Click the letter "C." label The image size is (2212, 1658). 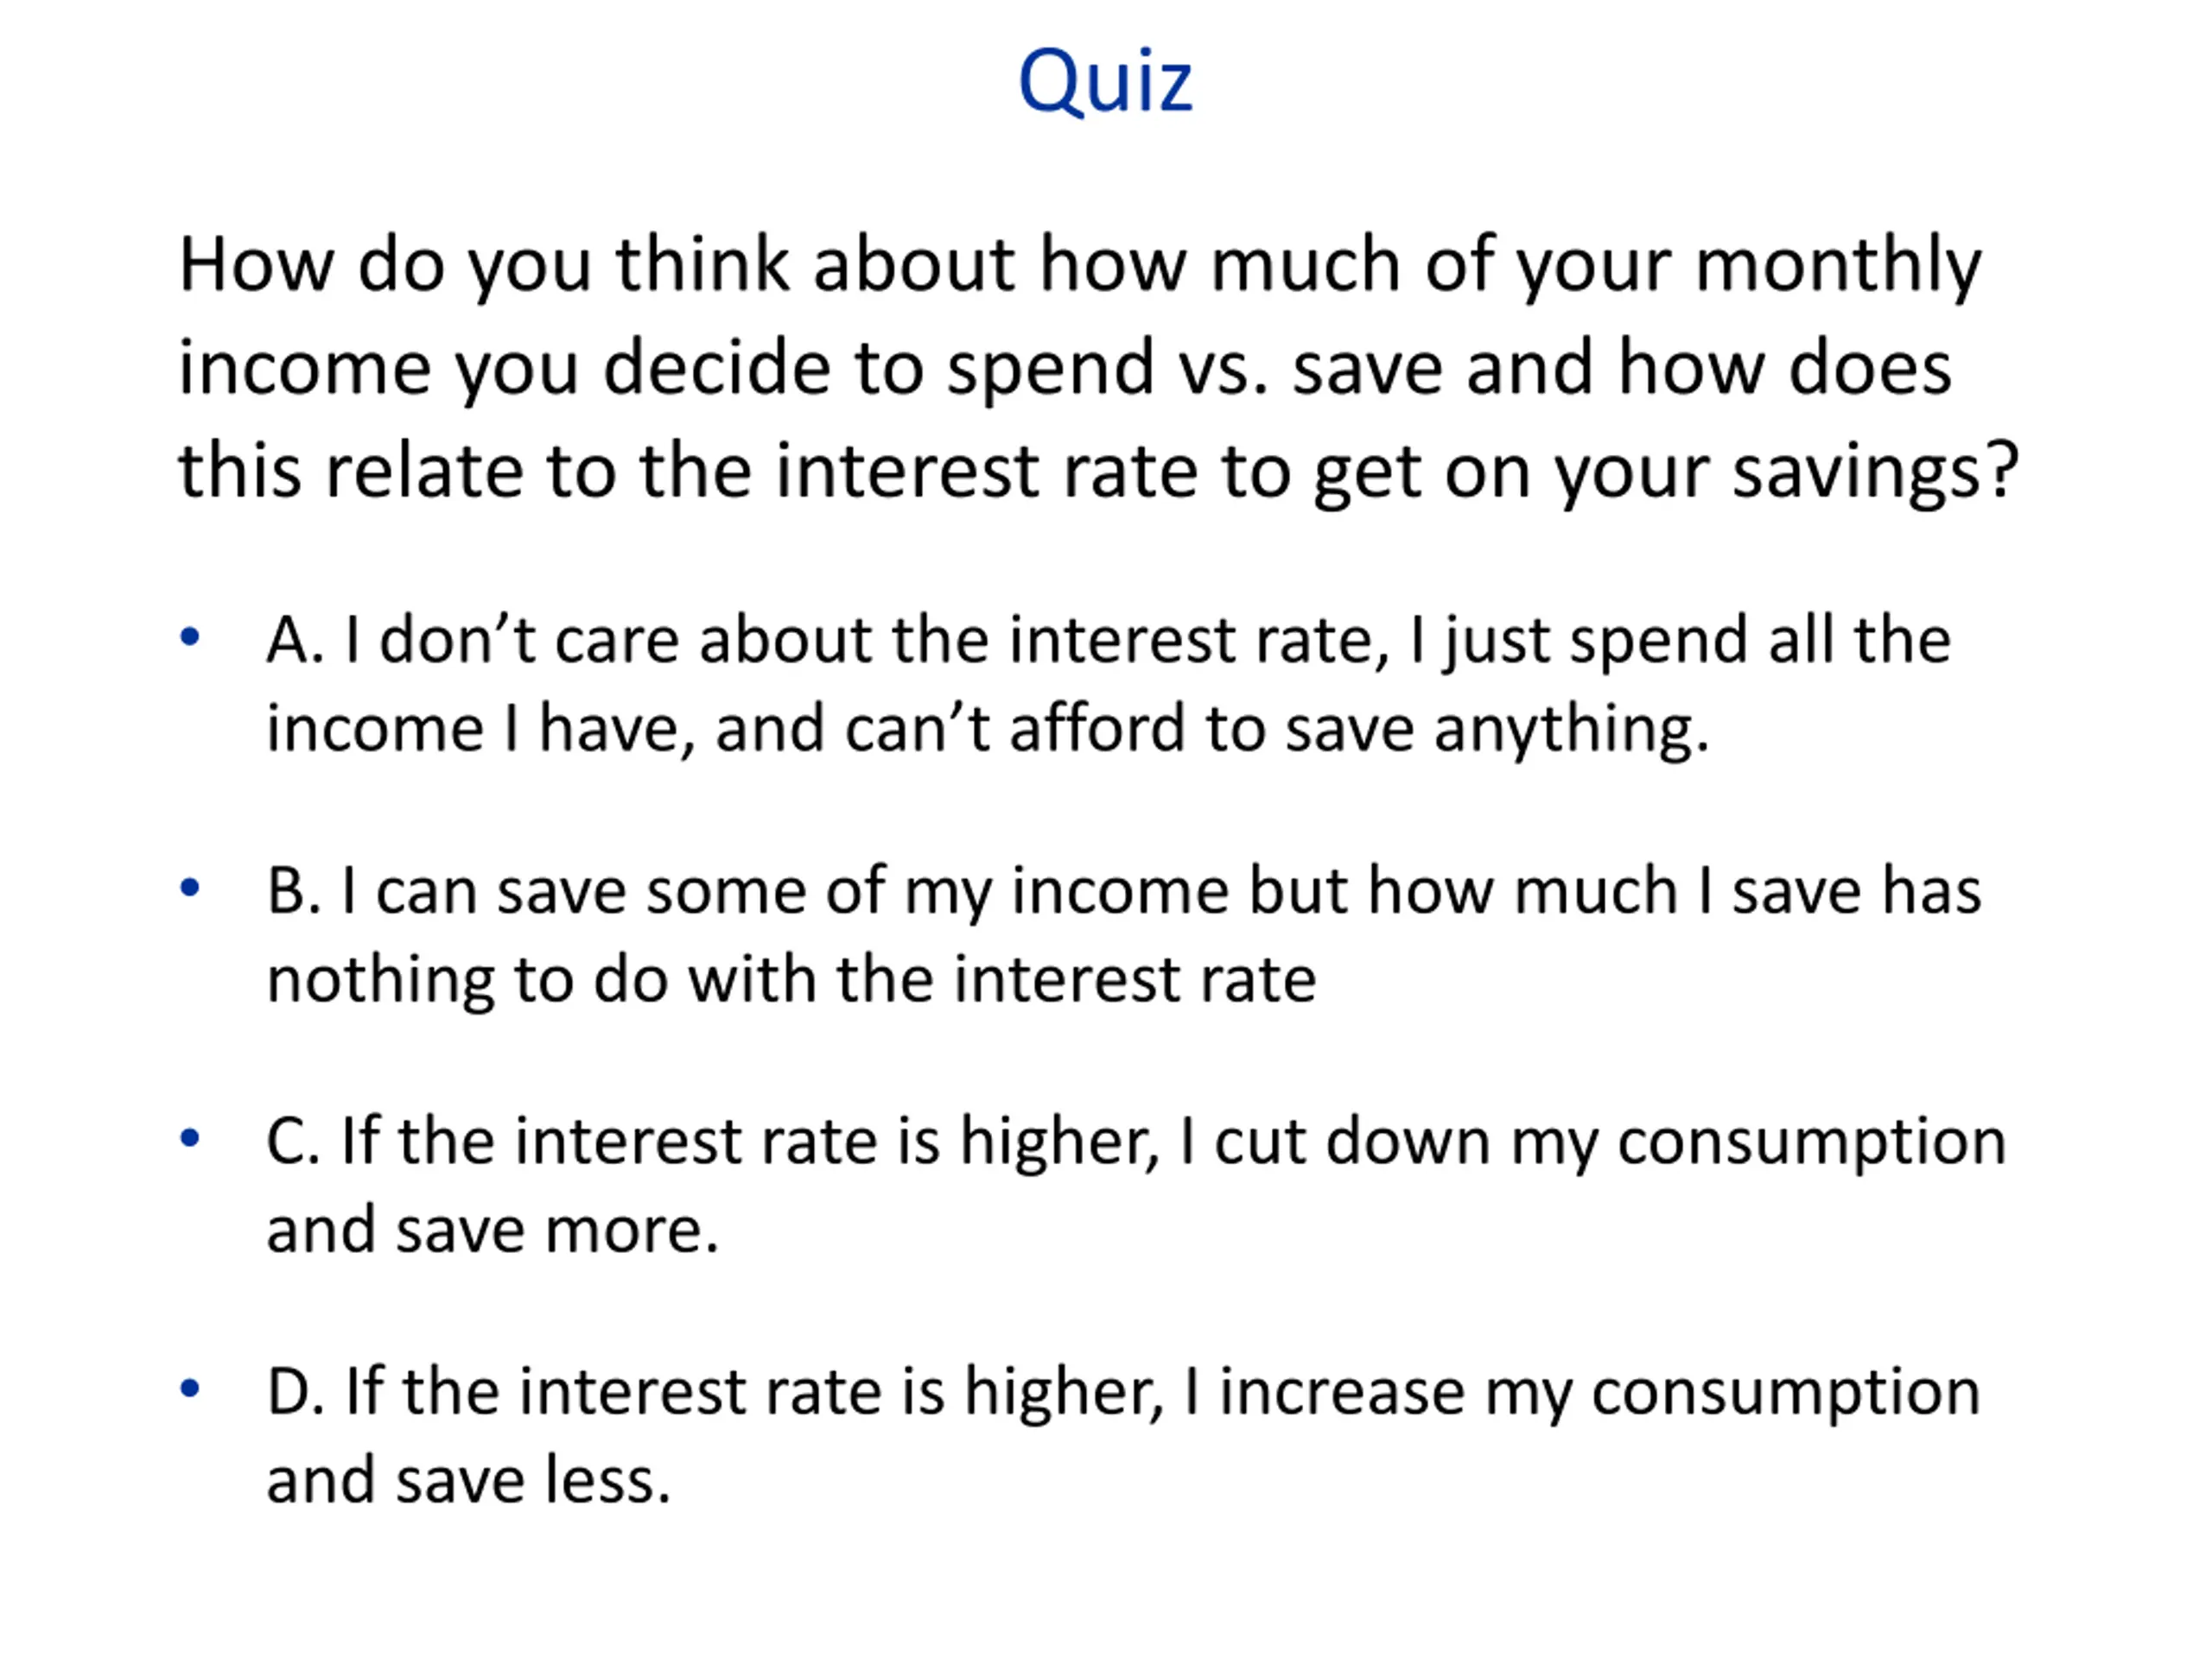(293, 1141)
